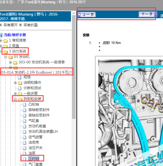Click the computer icon beside 当前:维修手册
Screen dimensions: 163x166
pyautogui.click(x=1, y=35)
